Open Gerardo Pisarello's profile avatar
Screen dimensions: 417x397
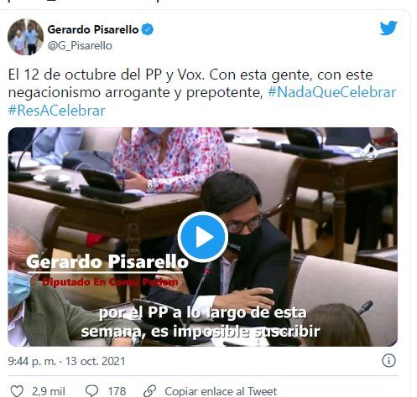pos(25,37)
